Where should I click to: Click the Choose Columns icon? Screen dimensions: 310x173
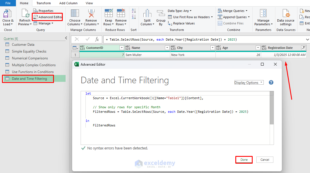(75, 13)
